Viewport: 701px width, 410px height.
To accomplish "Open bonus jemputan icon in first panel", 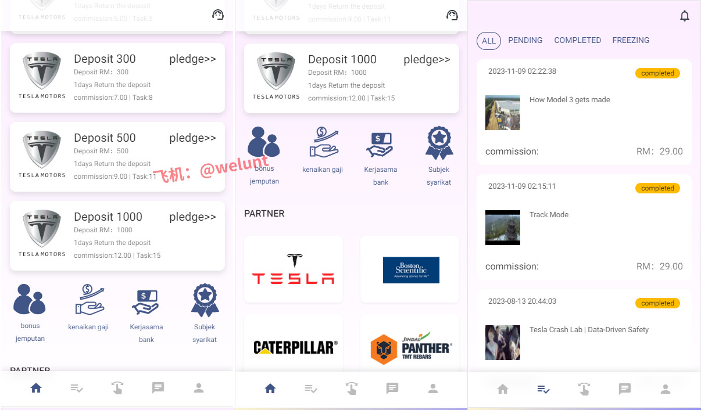I will pos(30,299).
